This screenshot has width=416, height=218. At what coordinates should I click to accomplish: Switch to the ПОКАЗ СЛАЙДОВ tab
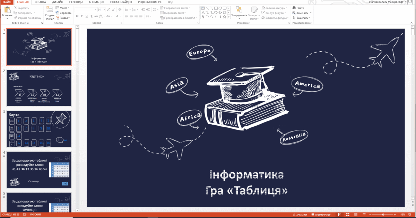121,2
